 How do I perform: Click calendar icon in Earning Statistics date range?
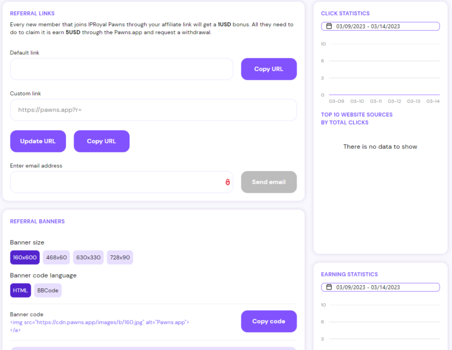[x=329, y=288]
